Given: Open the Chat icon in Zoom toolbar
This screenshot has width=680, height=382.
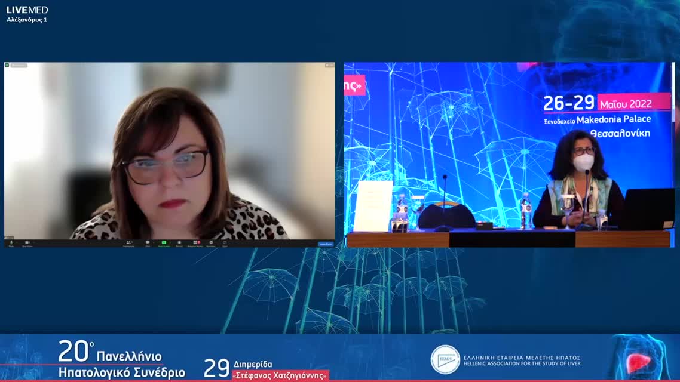Looking at the screenshot, I should point(148,243).
